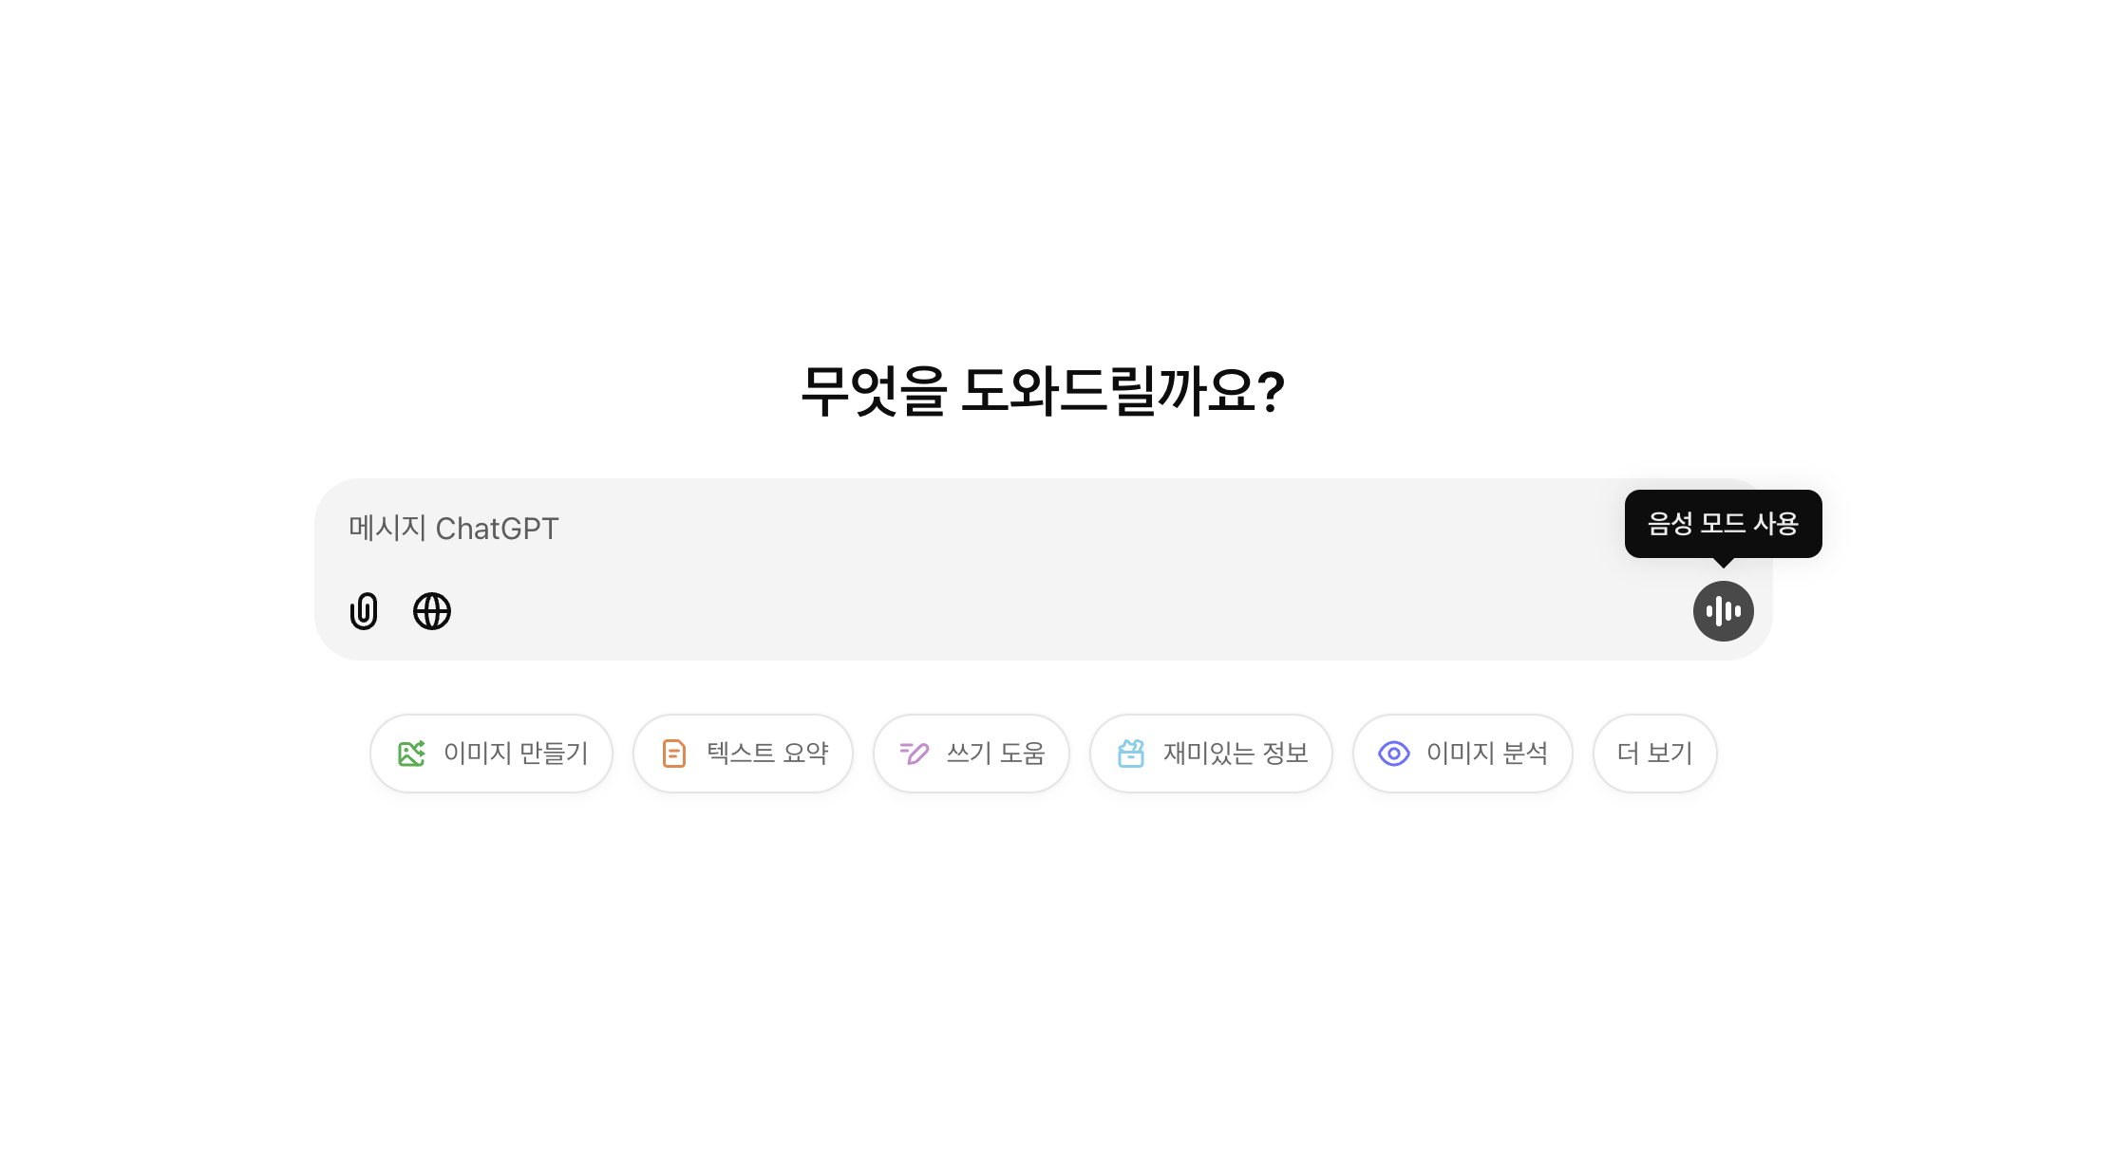
Task: Select the purple pen writing icon
Action: (914, 753)
